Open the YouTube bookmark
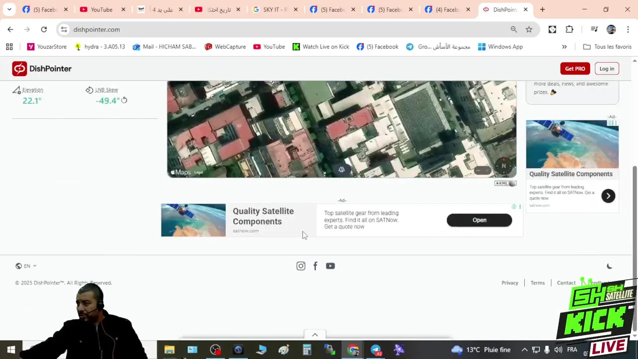638x359 pixels. pos(269,47)
